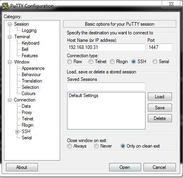This screenshot has height=178, width=183.
Task: Open the Translation category
Action: (32, 81)
